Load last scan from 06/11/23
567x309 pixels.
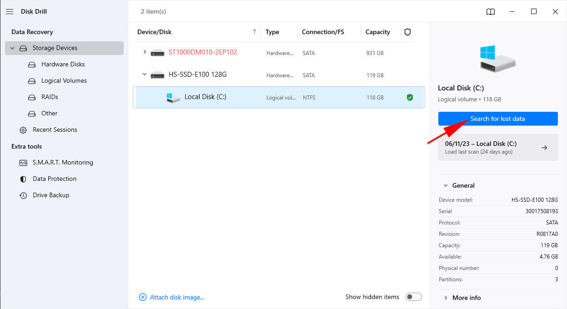click(497, 147)
